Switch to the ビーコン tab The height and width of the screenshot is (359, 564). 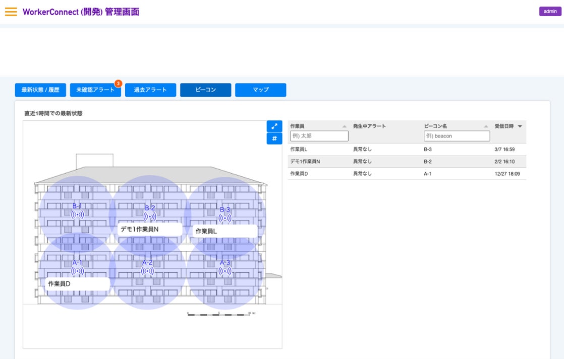205,90
